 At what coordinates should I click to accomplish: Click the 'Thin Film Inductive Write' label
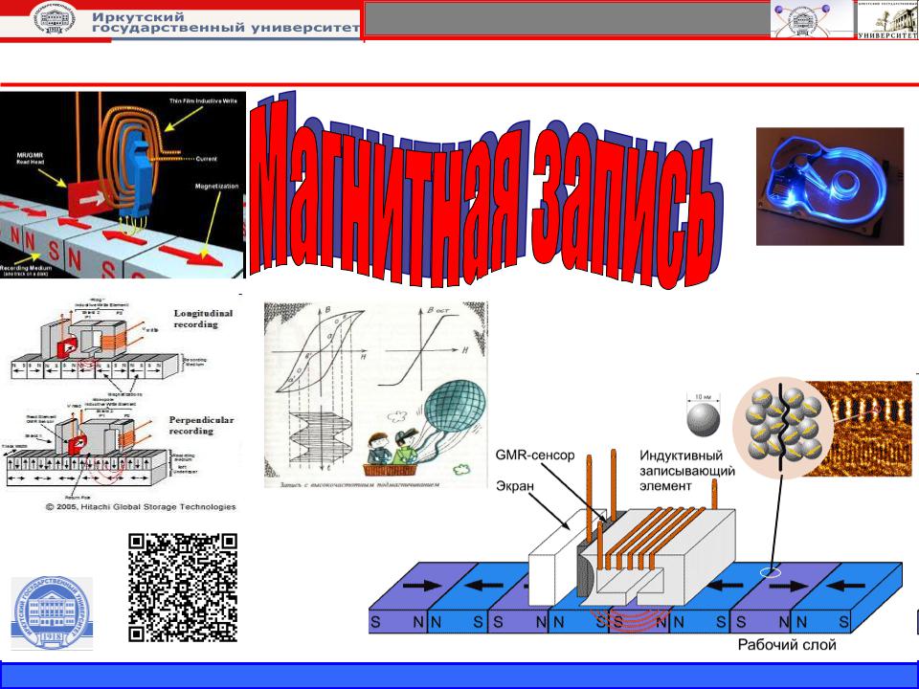pyautogui.click(x=203, y=101)
